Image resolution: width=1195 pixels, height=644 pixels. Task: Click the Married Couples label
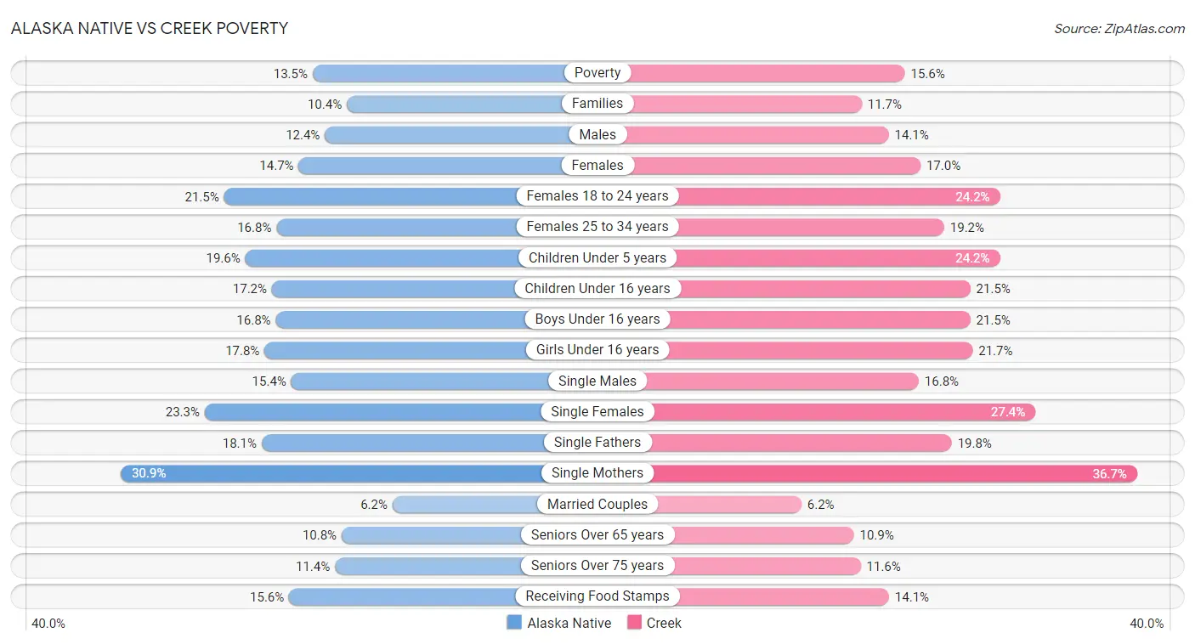coord(597,505)
